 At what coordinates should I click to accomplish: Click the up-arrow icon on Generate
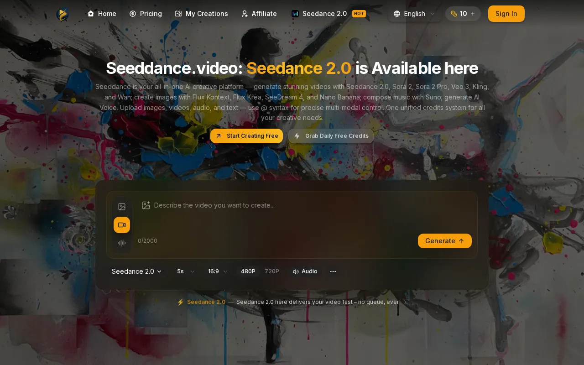point(461,241)
